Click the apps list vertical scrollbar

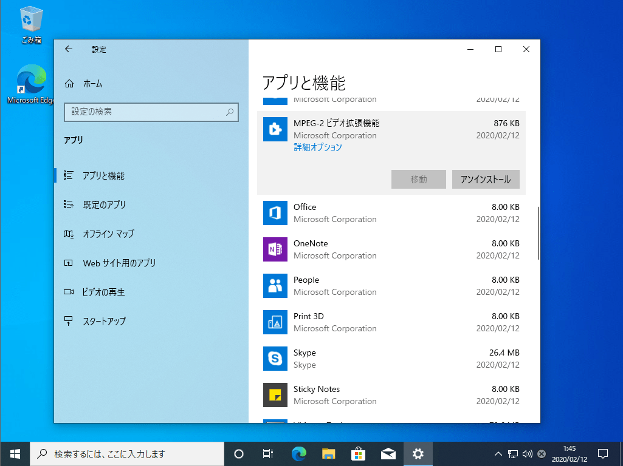(538, 233)
